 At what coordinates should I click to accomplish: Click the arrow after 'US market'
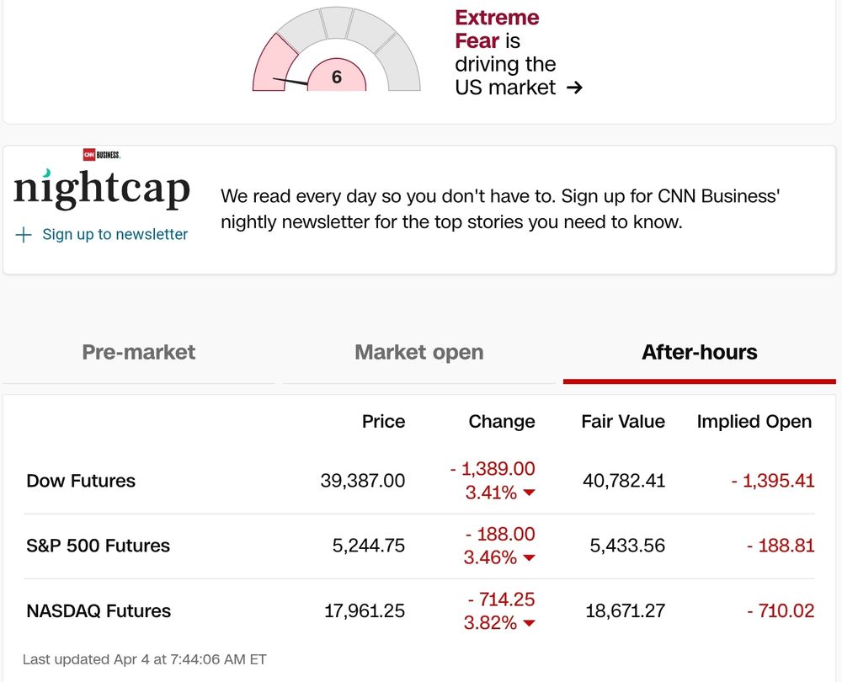[574, 88]
